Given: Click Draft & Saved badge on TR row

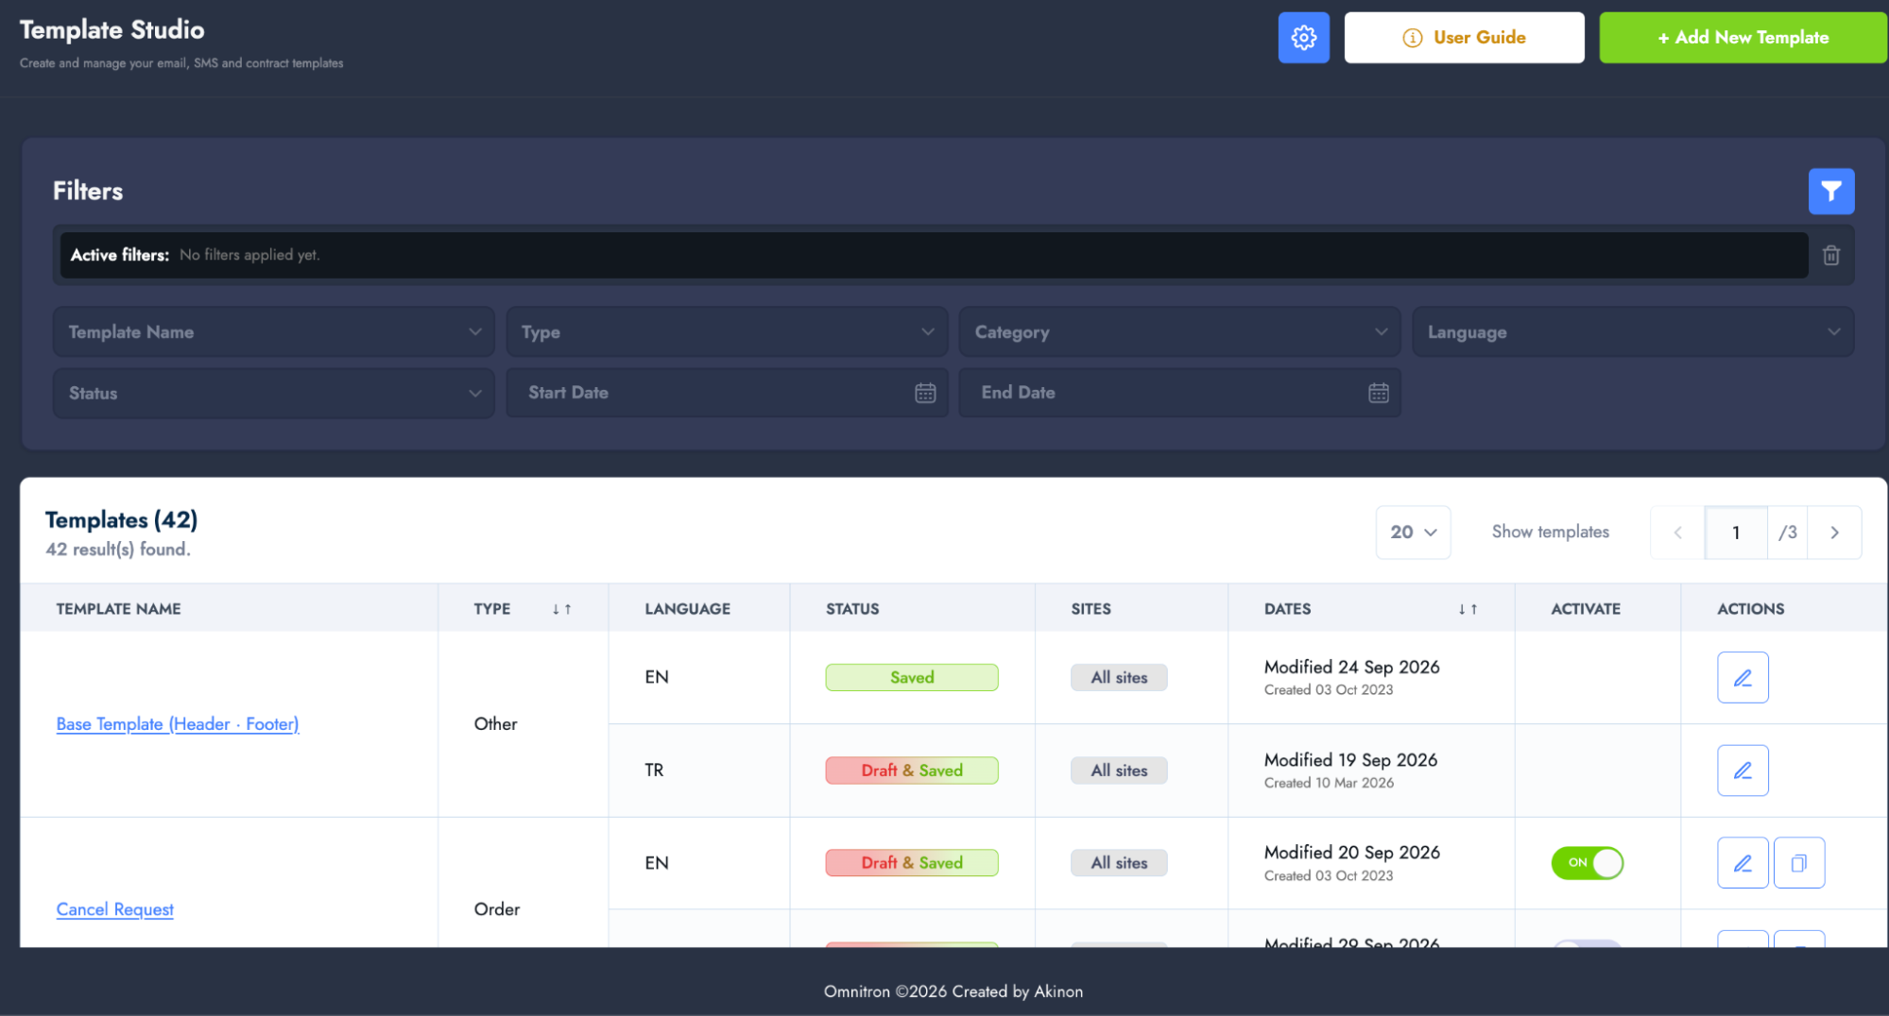Looking at the screenshot, I should point(911,770).
